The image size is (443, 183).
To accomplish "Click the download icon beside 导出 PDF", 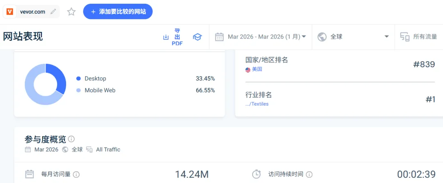I will coord(166,37).
